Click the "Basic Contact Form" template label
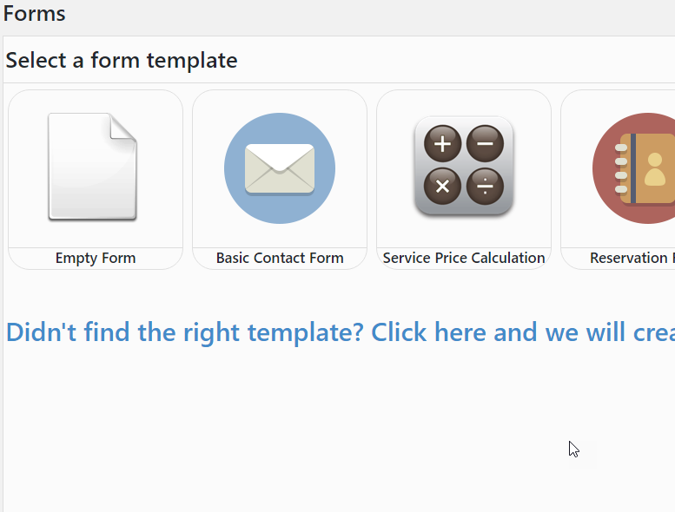Viewport: 675px width, 512px height. (x=280, y=258)
